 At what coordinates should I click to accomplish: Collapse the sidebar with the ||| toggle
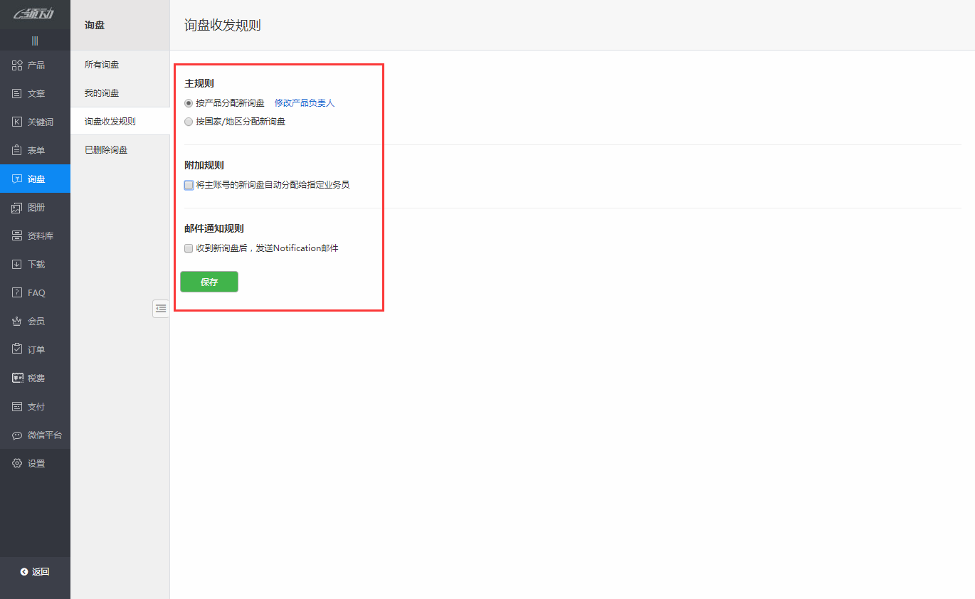35,40
